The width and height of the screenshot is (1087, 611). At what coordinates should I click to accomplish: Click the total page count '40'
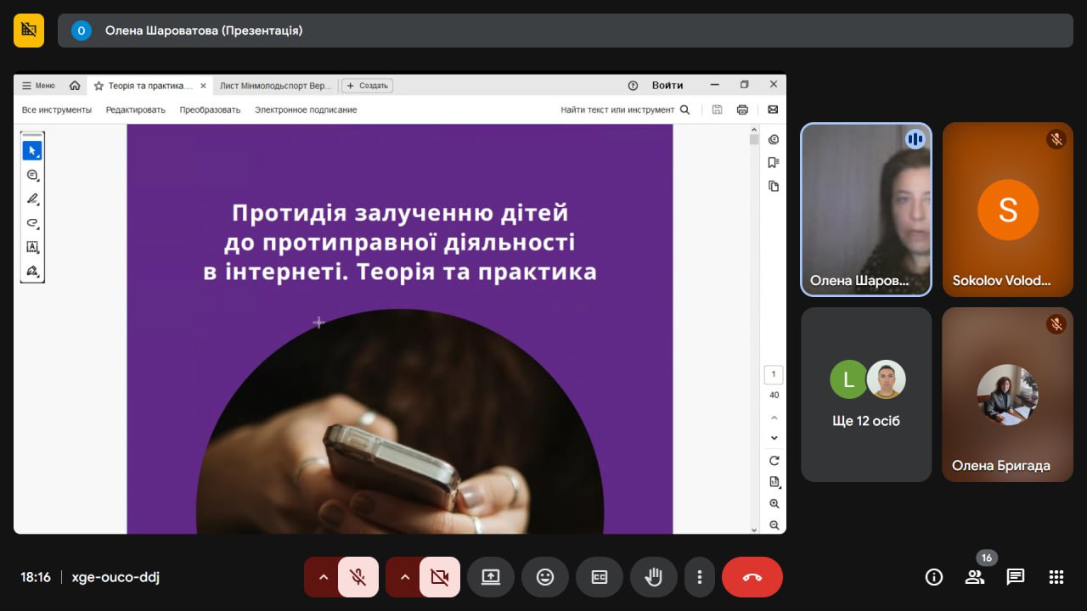pyautogui.click(x=774, y=395)
